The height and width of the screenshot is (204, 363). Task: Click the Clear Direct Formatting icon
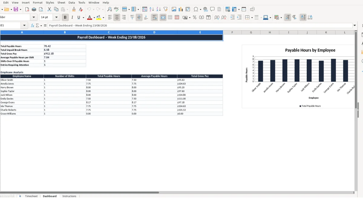pyautogui.click(x=80, y=9)
